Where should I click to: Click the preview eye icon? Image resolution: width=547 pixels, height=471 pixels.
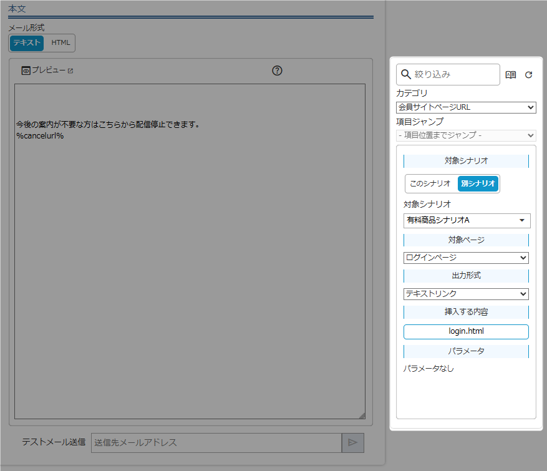(25, 70)
